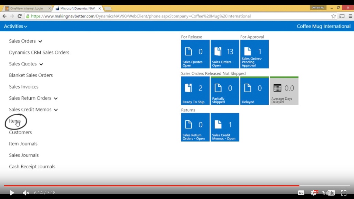Open the Items list
The height and width of the screenshot is (199, 354).
(x=15, y=121)
